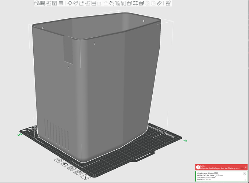Screen dimensions: 249x183
Task: Select the Rotate tool
Action: (76, 3)
